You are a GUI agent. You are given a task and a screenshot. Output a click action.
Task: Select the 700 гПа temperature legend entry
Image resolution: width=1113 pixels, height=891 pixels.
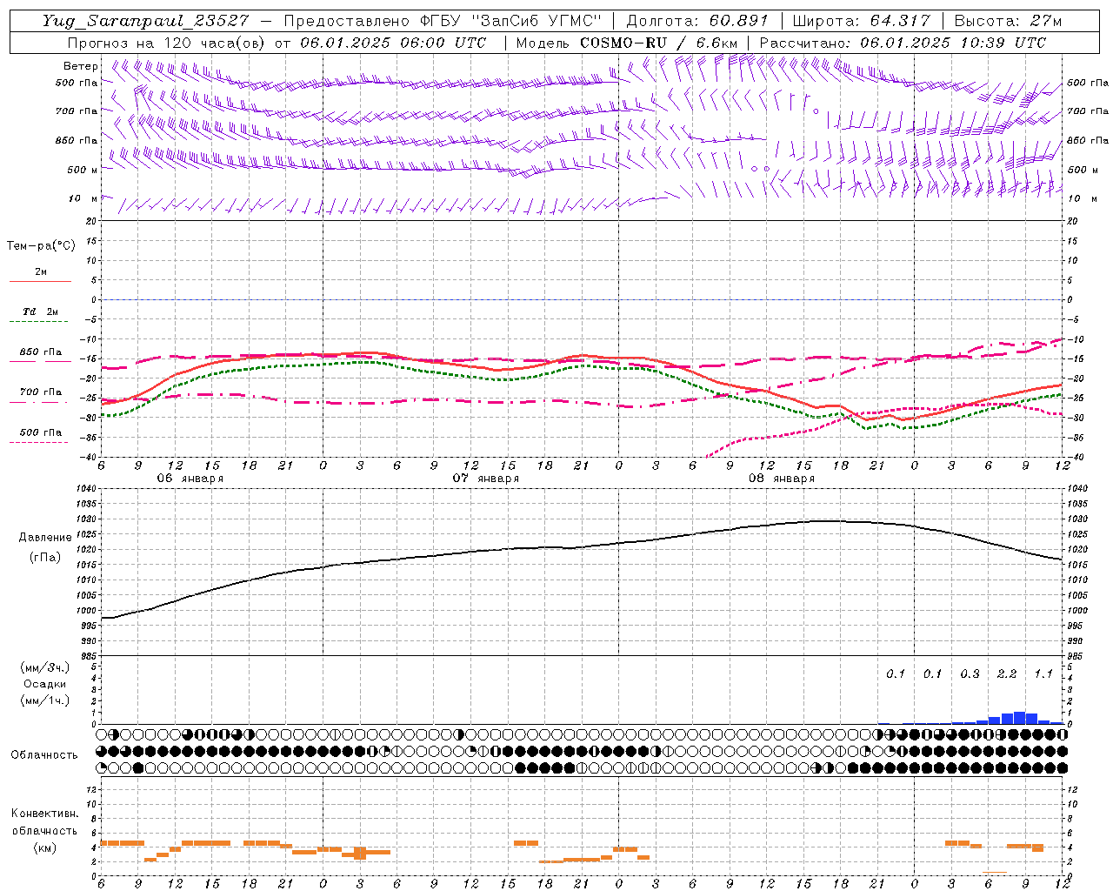(41, 392)
